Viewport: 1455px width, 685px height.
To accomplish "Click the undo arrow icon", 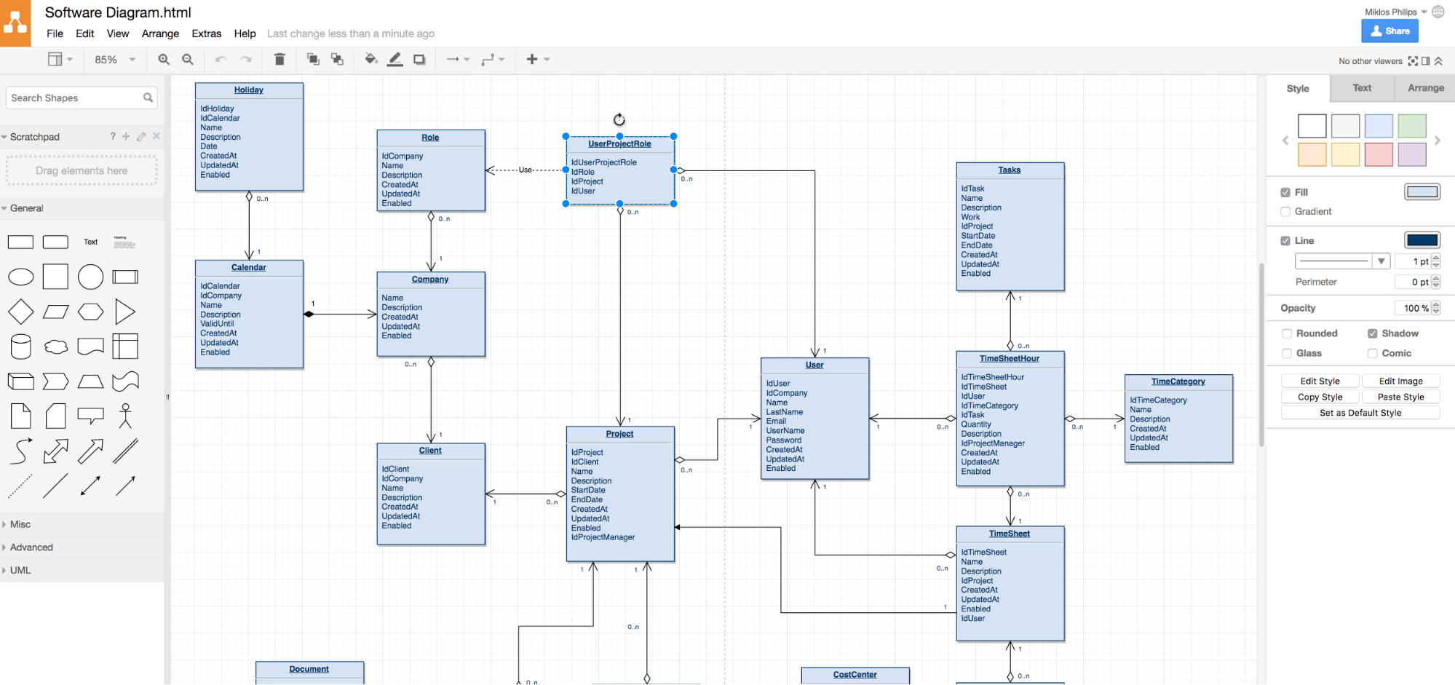I will (221, 60).
